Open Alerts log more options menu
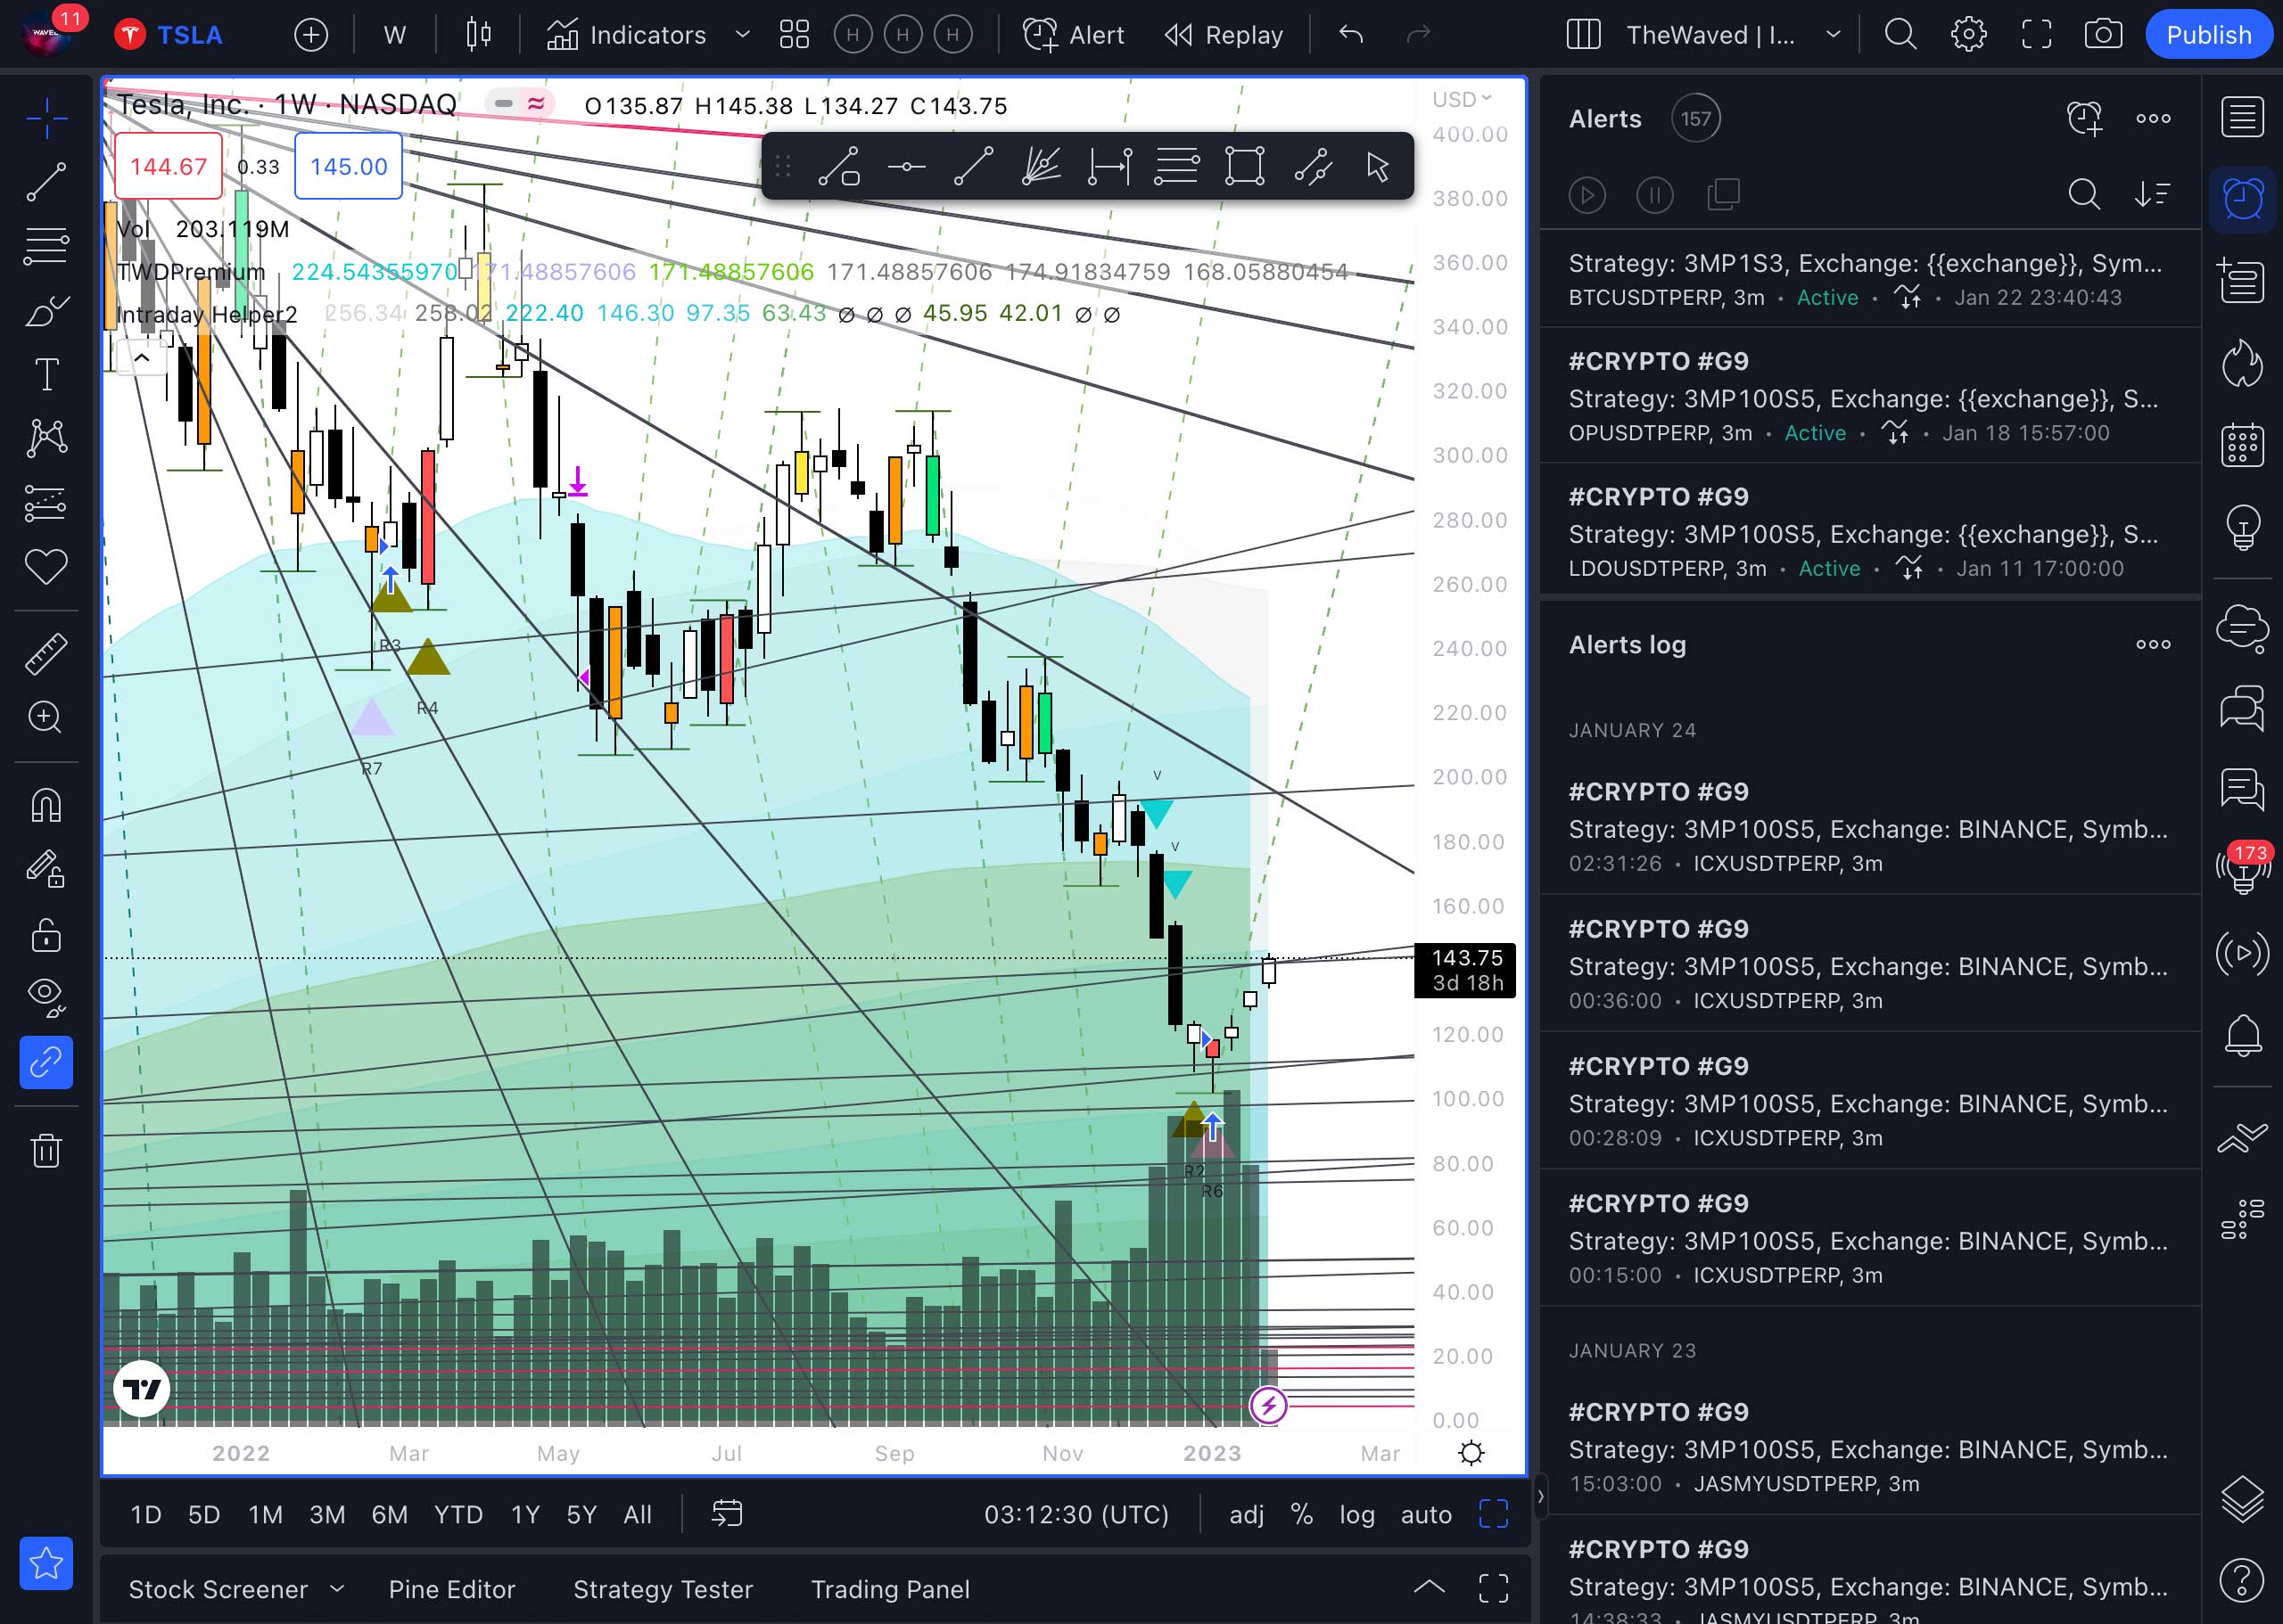Screen dimensions: 2283x1624 [2153, 644]
